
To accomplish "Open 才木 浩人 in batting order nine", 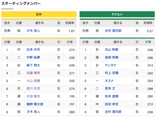I will 33,112.
